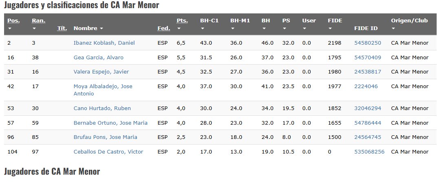This screenshot has height=184, width=437.
Task: Open player Ibanez Koblash, Daniel
Action: (104, 43)
